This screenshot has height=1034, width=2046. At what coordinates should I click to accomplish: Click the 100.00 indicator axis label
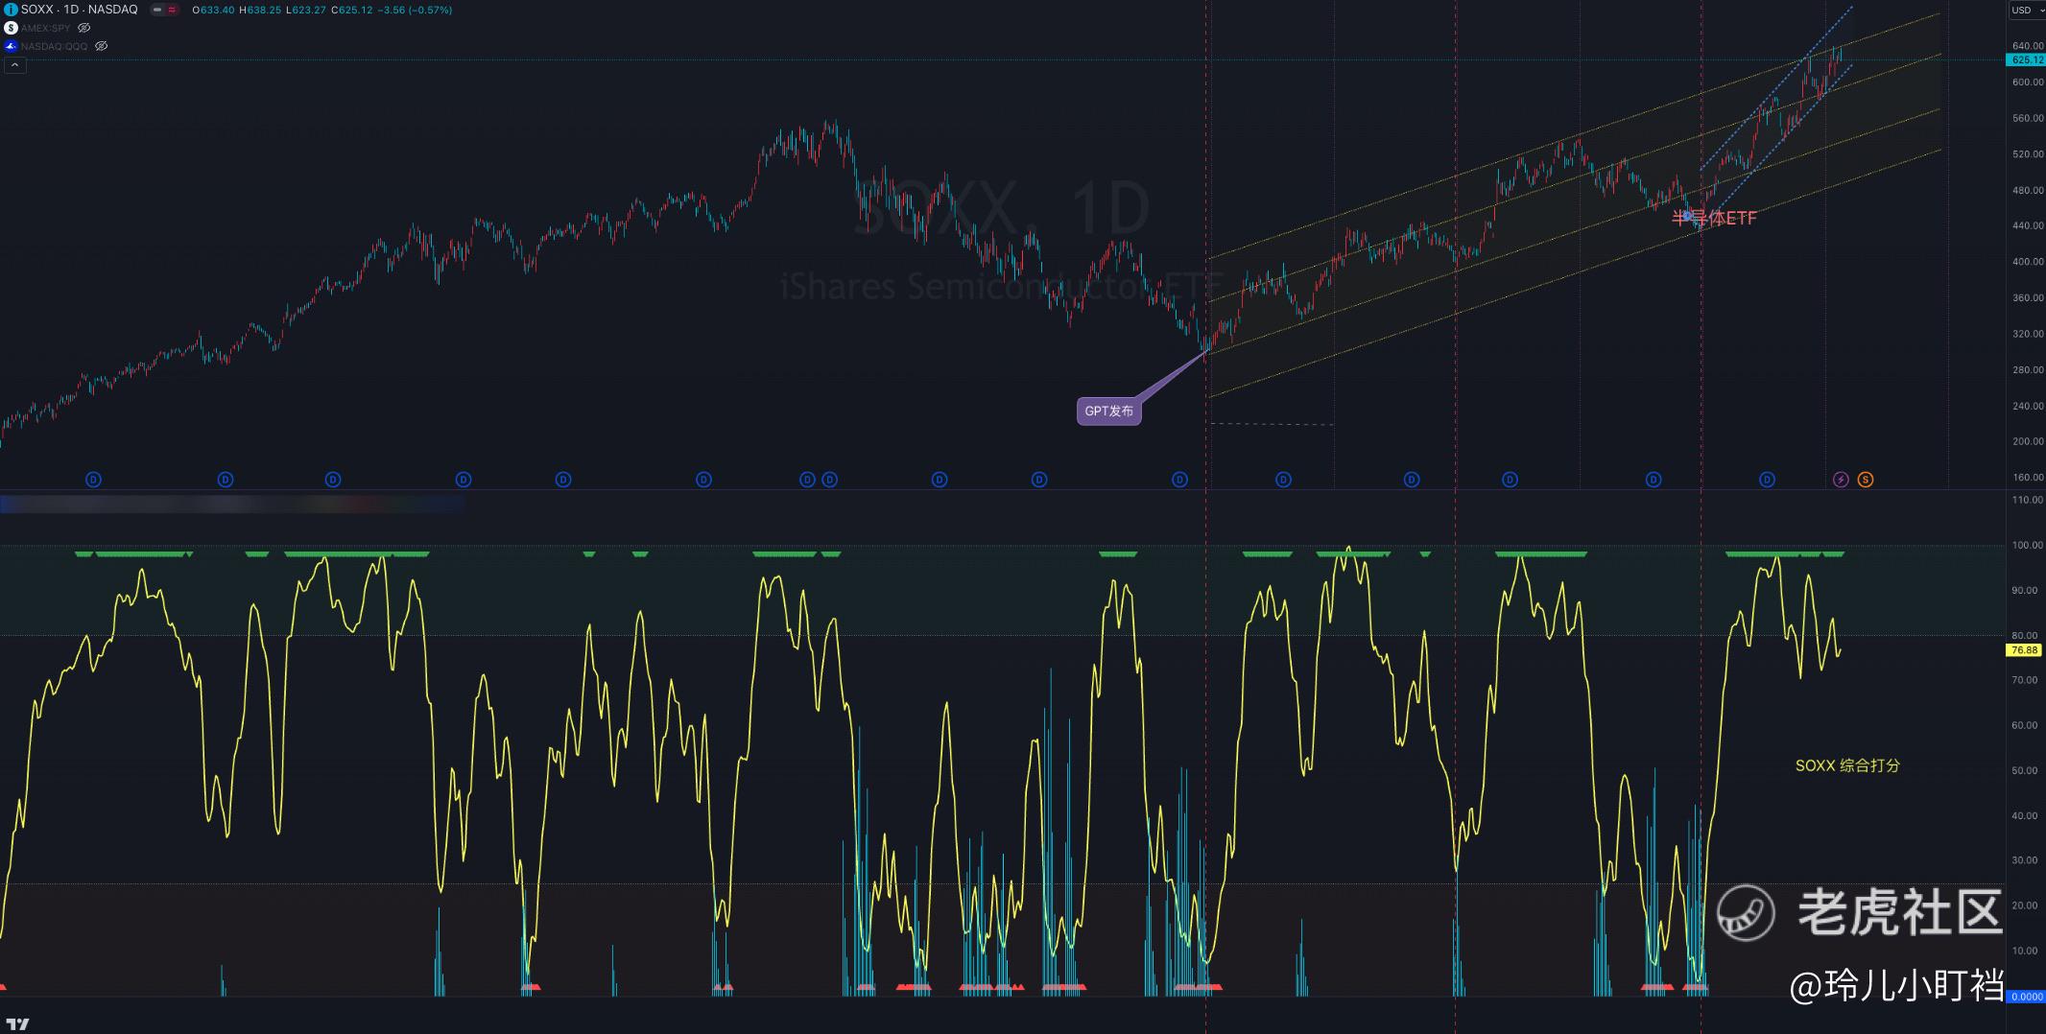(2028, 545)
